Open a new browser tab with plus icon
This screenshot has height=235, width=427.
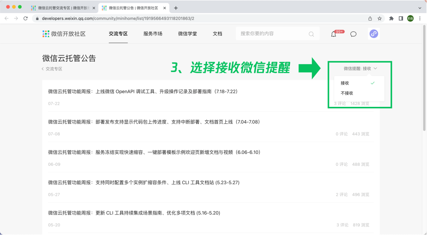click(x=176, y=8)
